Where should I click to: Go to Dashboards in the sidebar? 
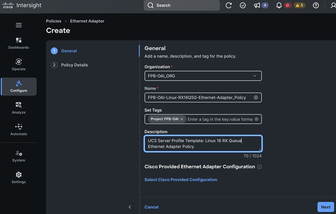coord(19,43)
